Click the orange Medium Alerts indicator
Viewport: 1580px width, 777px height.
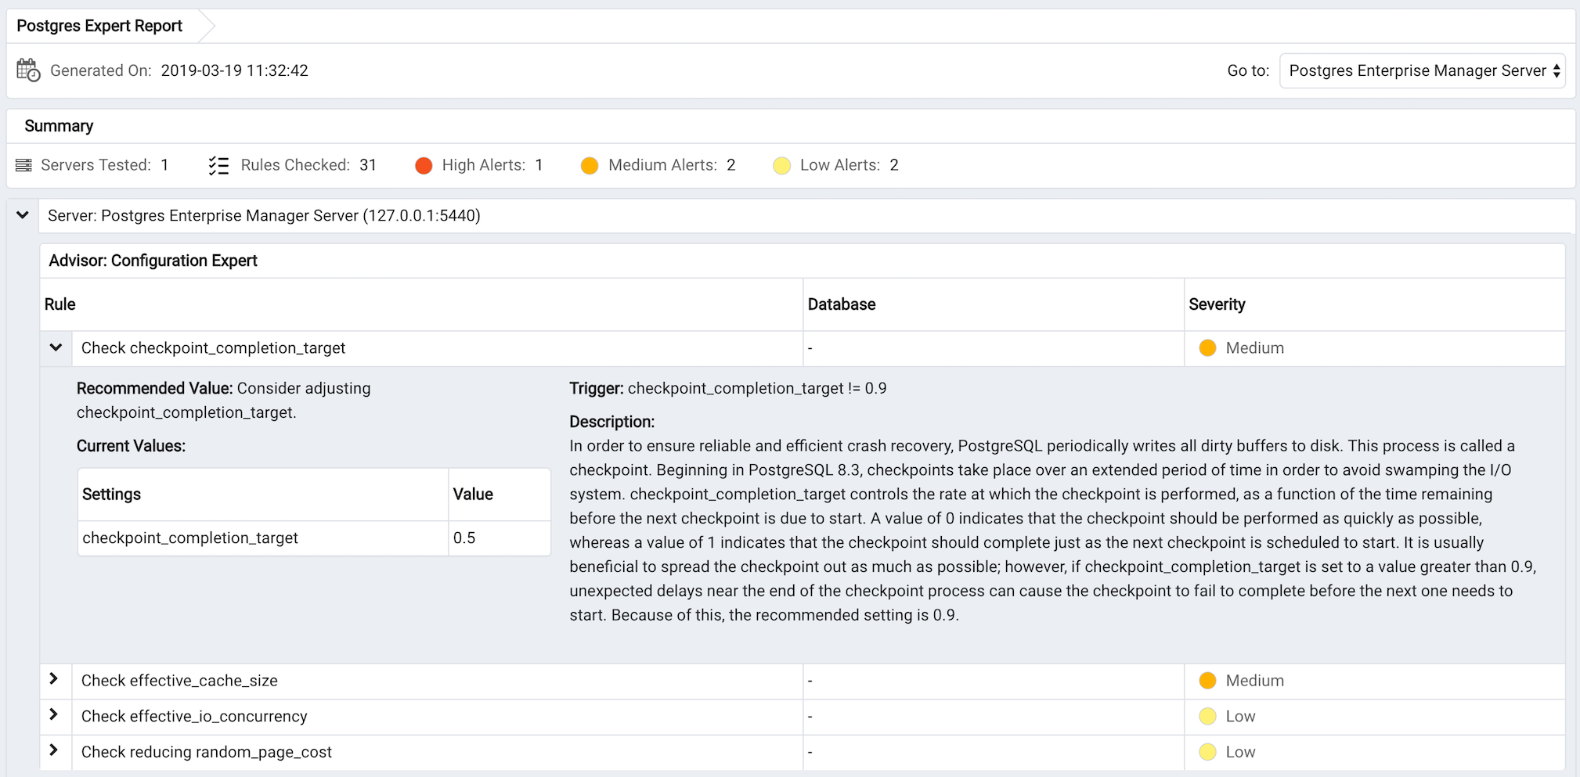point(590,165)
